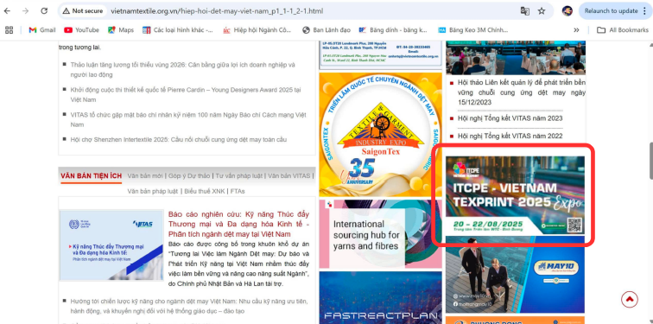Expand the hidden bookmarks overflow chevron
This screenshot has height=324, width=653.
pos(576,30)
